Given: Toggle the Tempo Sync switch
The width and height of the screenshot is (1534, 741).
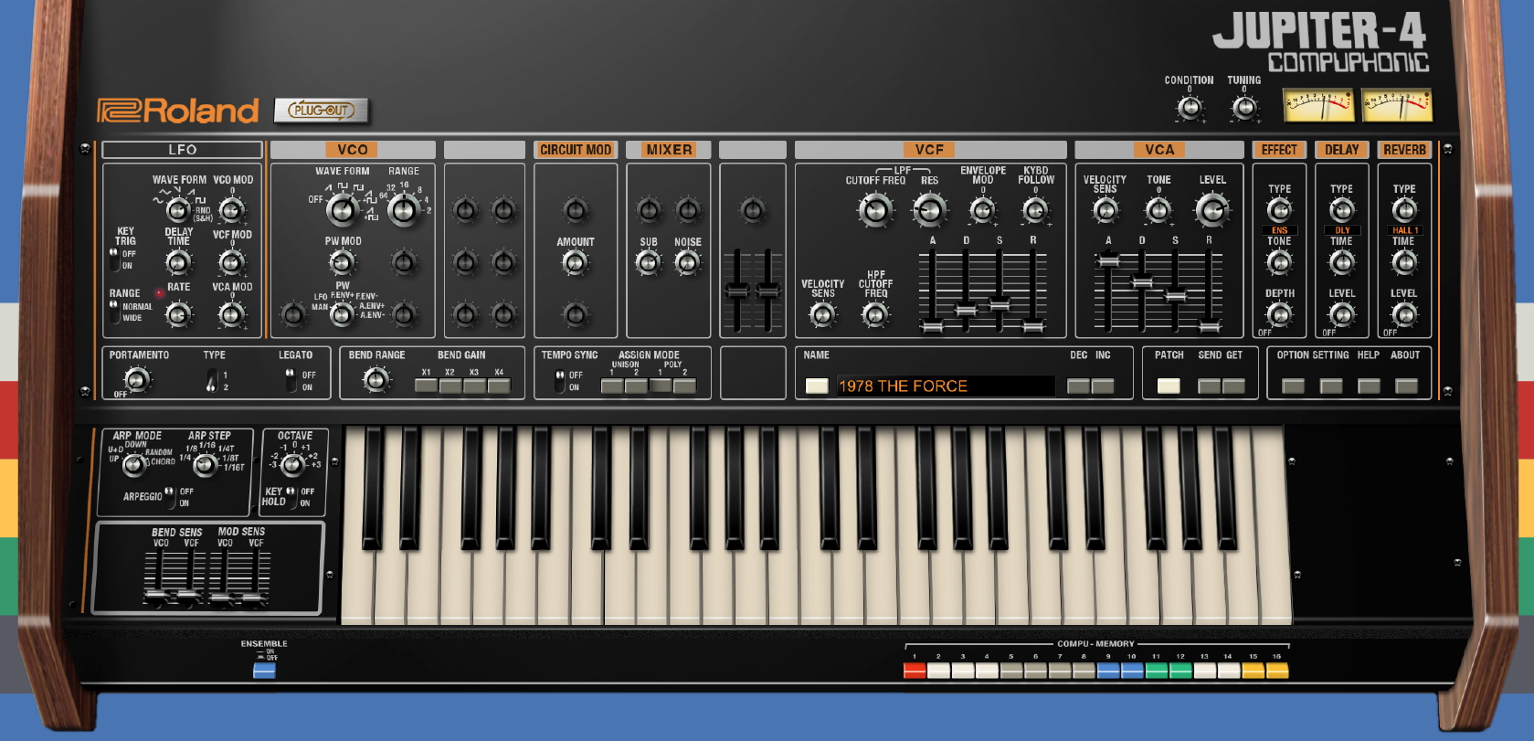Looking at the screenshot, I should [x=559, y=380].
